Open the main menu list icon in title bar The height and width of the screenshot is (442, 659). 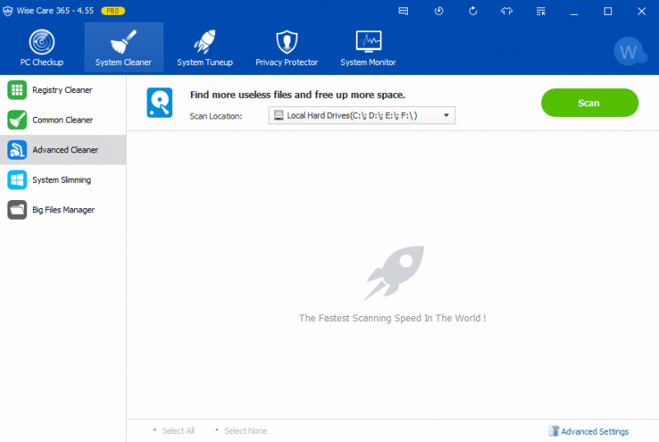point(541,12)
